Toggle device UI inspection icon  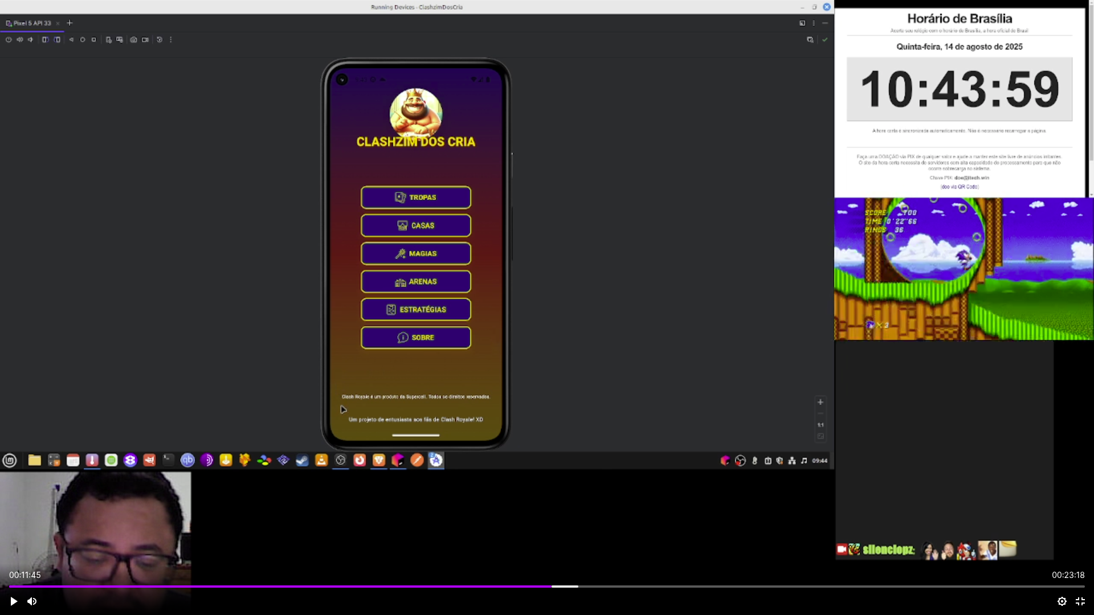click(x=810, y=40)
